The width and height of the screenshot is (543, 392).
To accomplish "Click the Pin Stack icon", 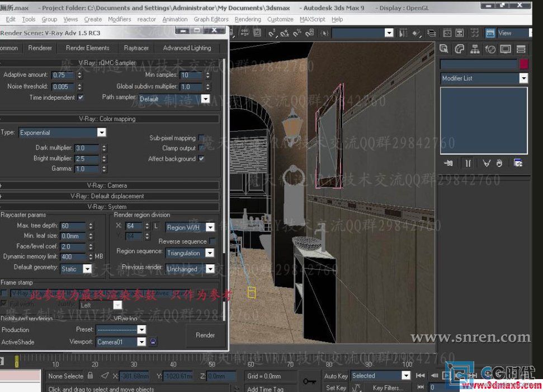I will click(x=448, y=163).
